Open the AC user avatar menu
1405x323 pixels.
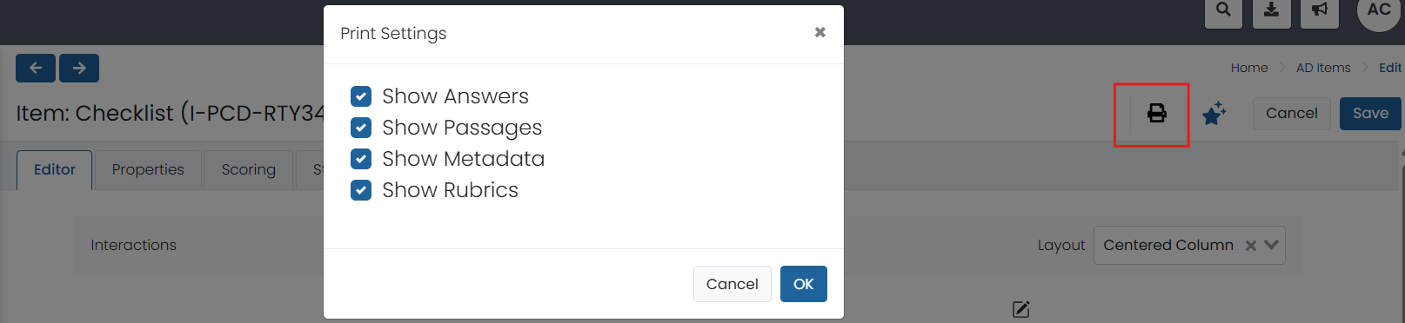pos(1379,10)
